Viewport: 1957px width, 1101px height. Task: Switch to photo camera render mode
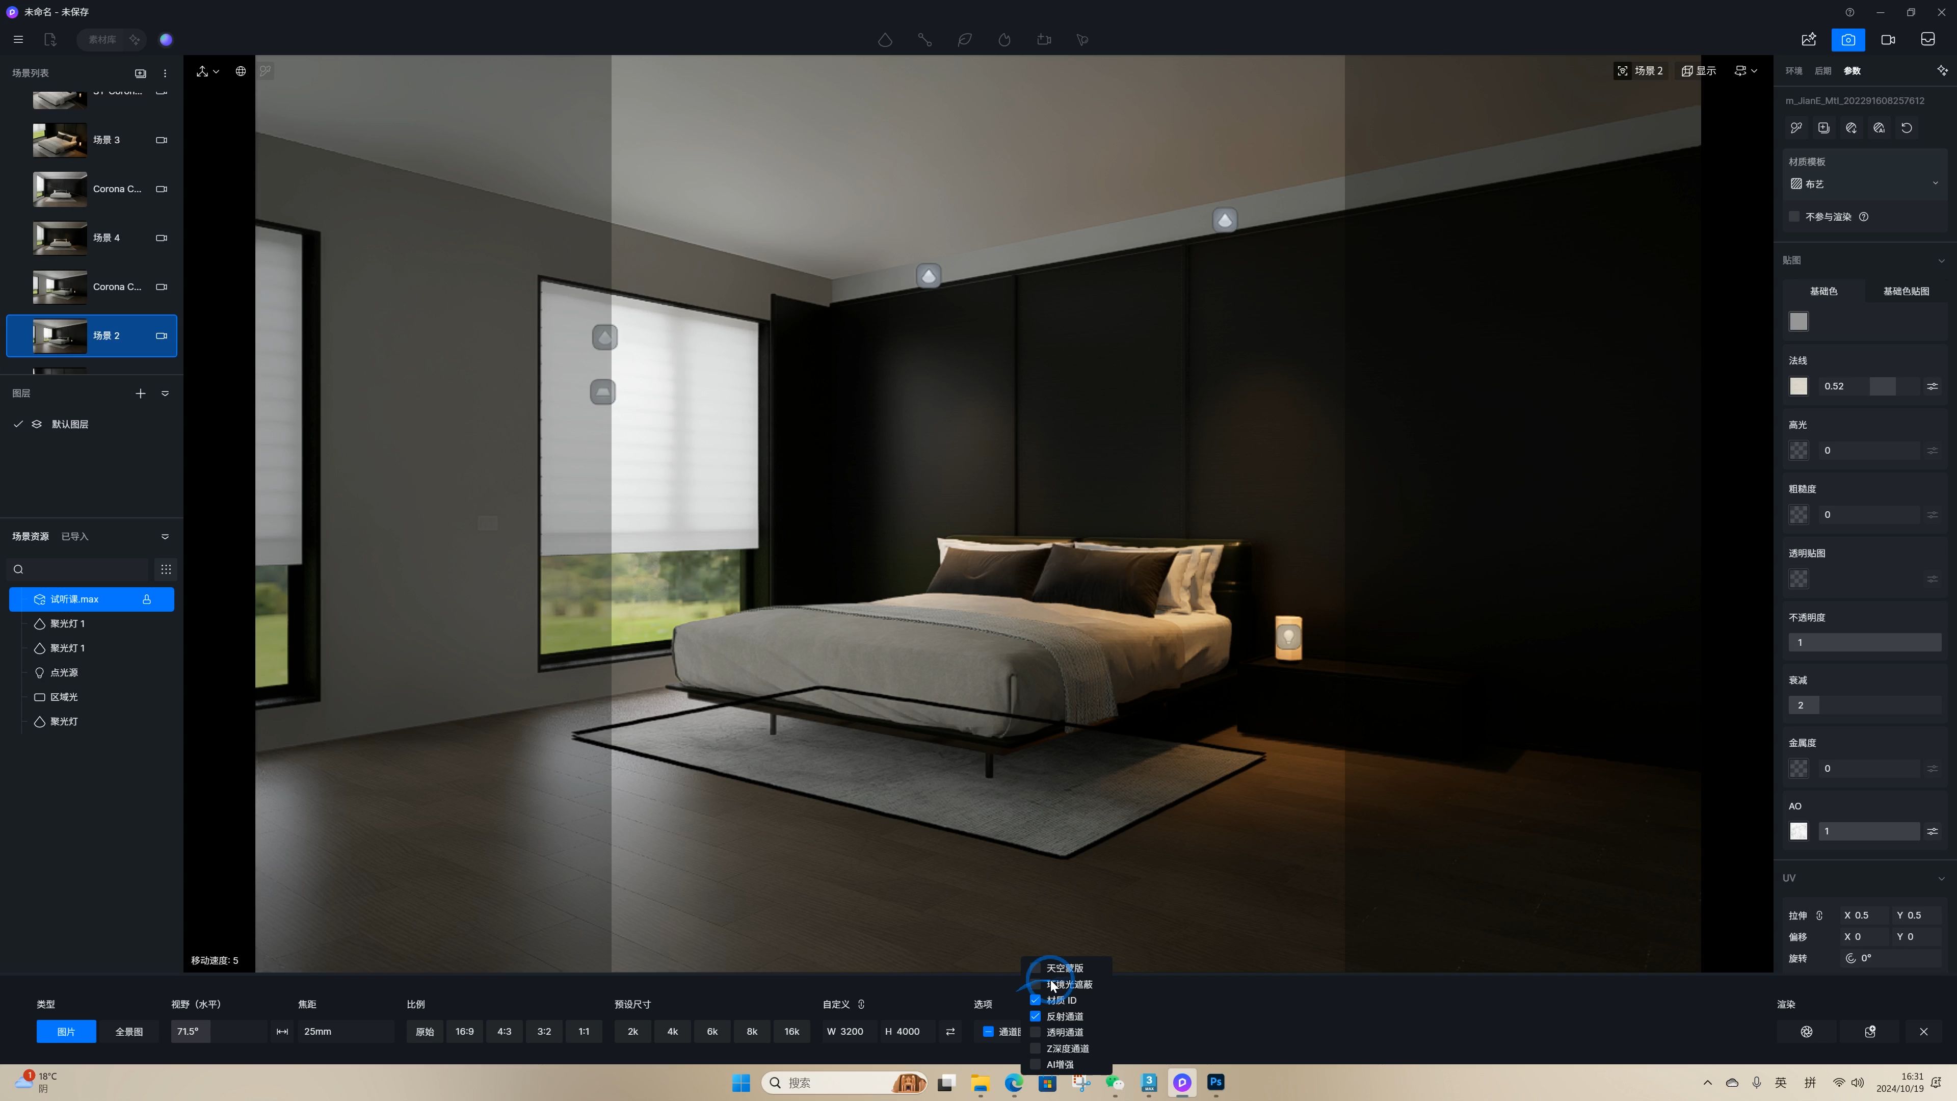tap(1848, 40)
